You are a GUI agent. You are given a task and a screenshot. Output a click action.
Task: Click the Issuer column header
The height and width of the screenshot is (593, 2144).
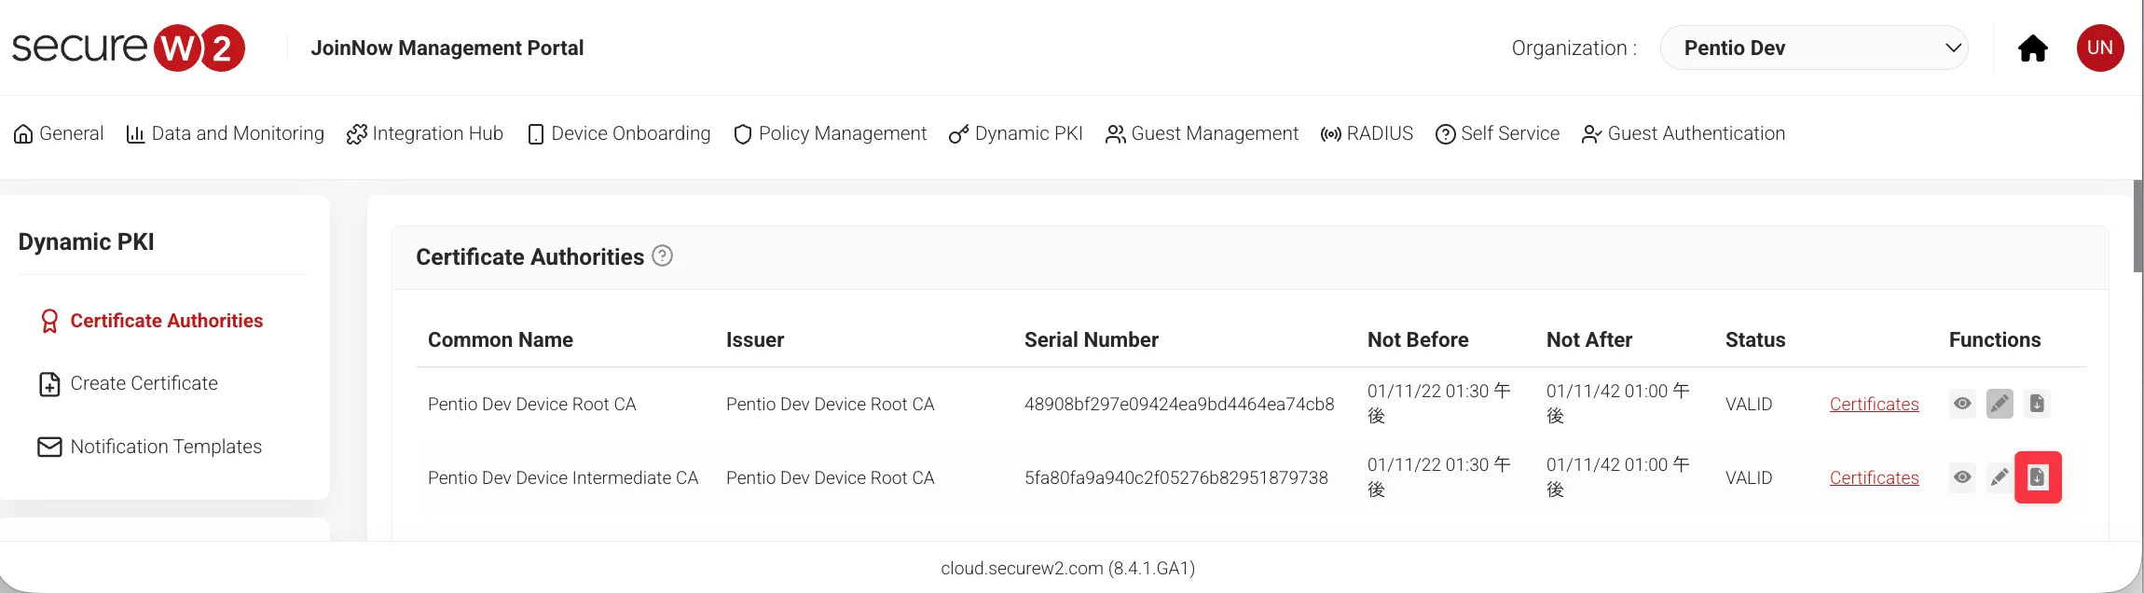pyautogui.click(x=755, y=339)
